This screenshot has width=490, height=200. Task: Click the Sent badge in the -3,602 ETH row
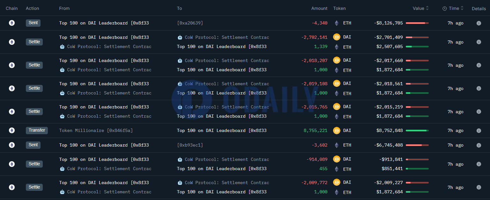(33, 145)
